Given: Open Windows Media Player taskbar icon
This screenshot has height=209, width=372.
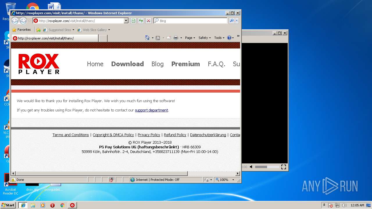Looking at the screenshot, I should tap(43, 205).
